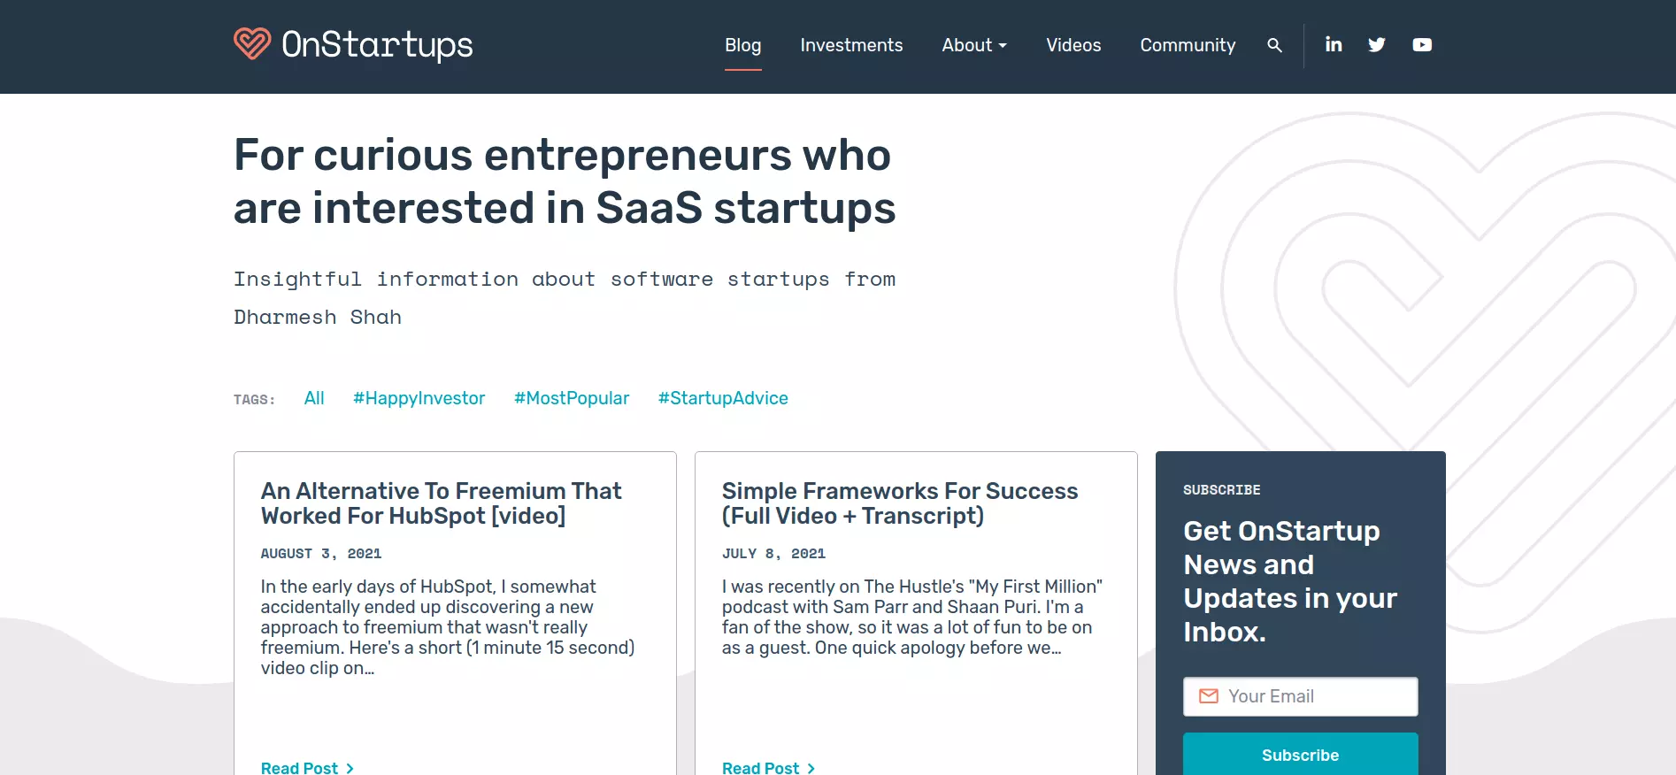
Task: Expand the About dropdown menu
Action: pyautogui.click(x=974, y=45)
